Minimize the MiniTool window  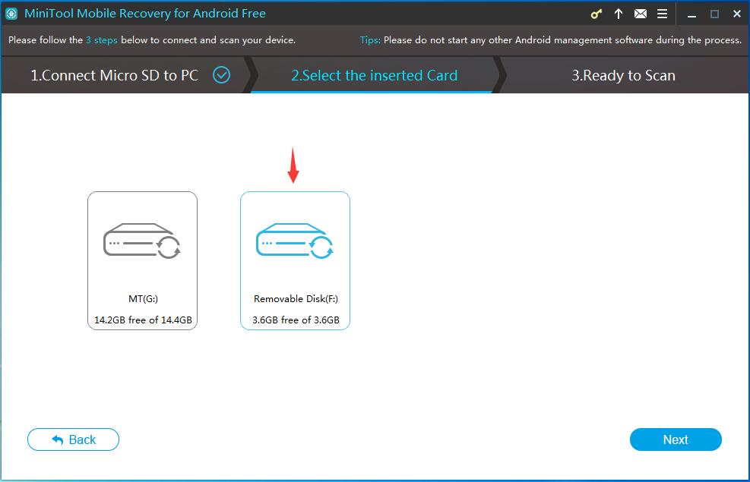coord(691,14)
